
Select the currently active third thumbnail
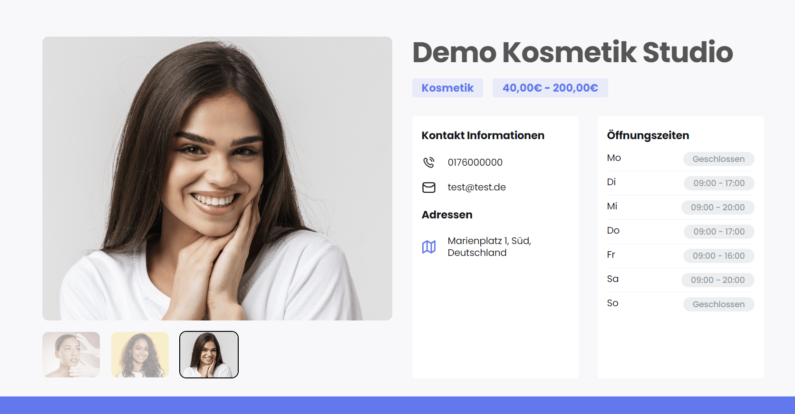209,355
